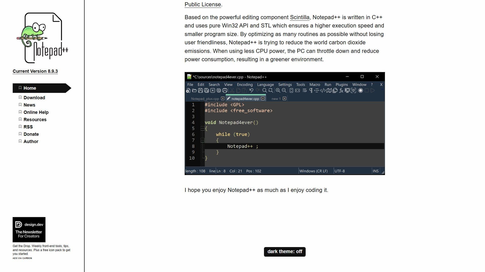Open the Resources sidebar link
Image resolution: width=485 pixels, height=272 pixels.
coord(35,120)
